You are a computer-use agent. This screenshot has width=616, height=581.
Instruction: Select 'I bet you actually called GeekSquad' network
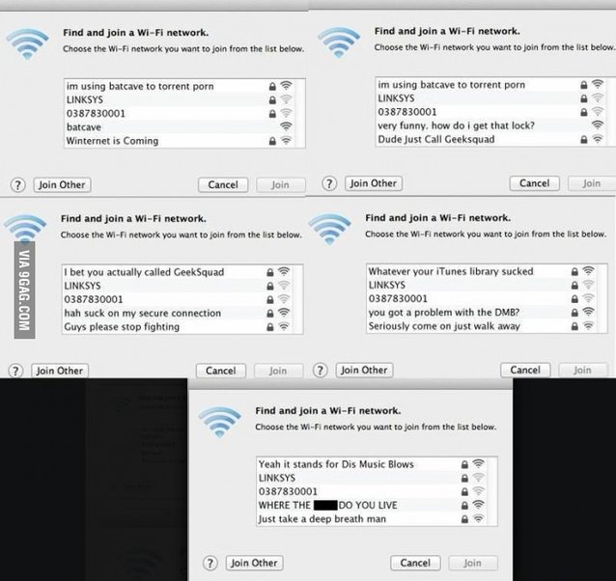tap(177, 272)
